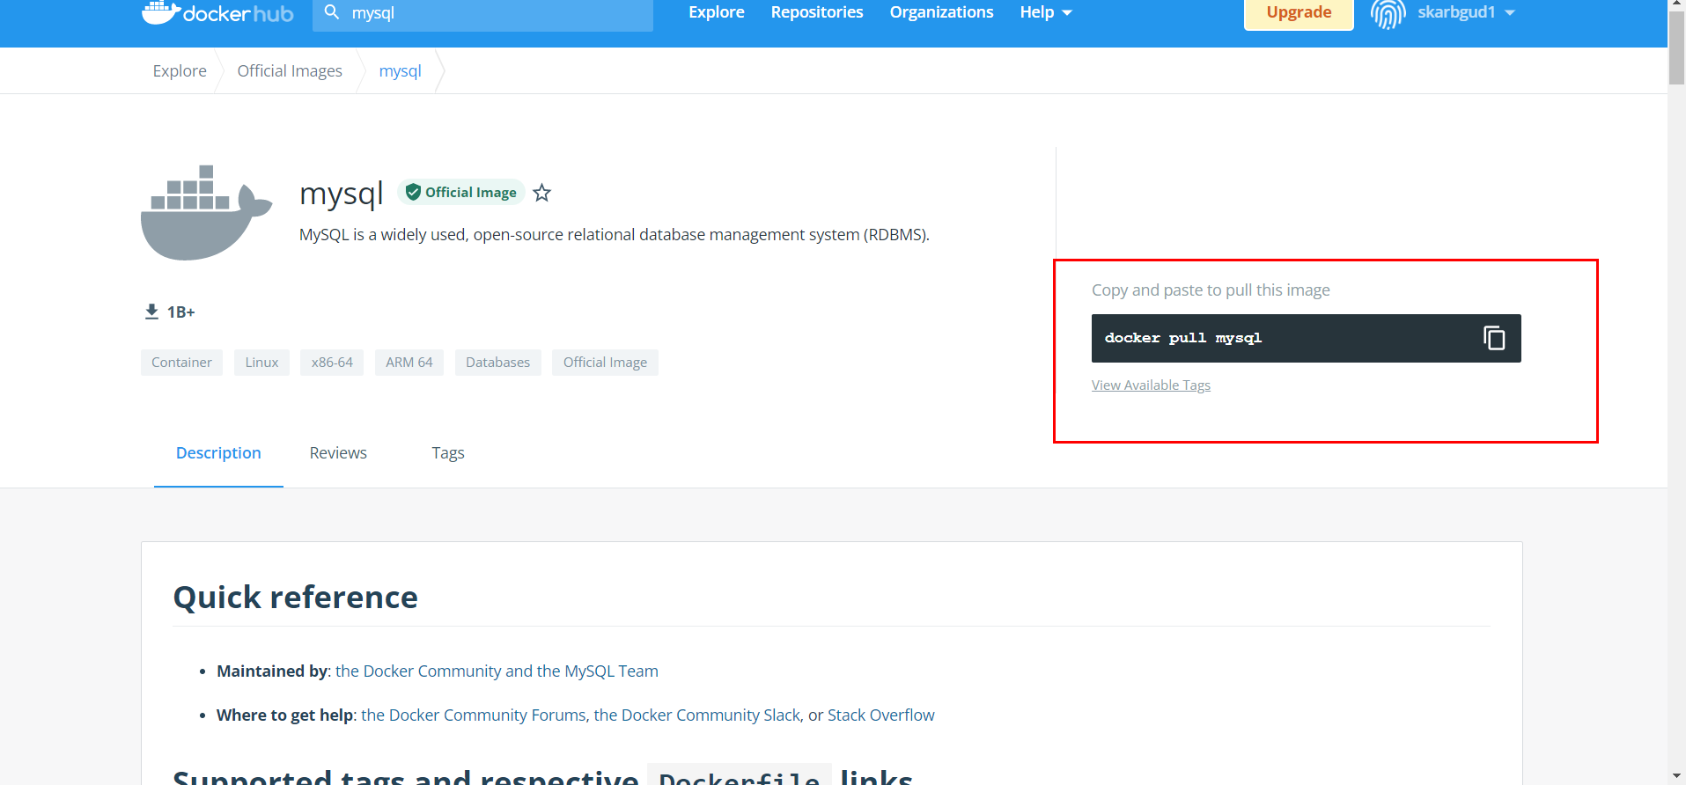1686x785 pixels.
Task: Expand the skarbgud1 account dropdown
Action: click(1466, 12)
